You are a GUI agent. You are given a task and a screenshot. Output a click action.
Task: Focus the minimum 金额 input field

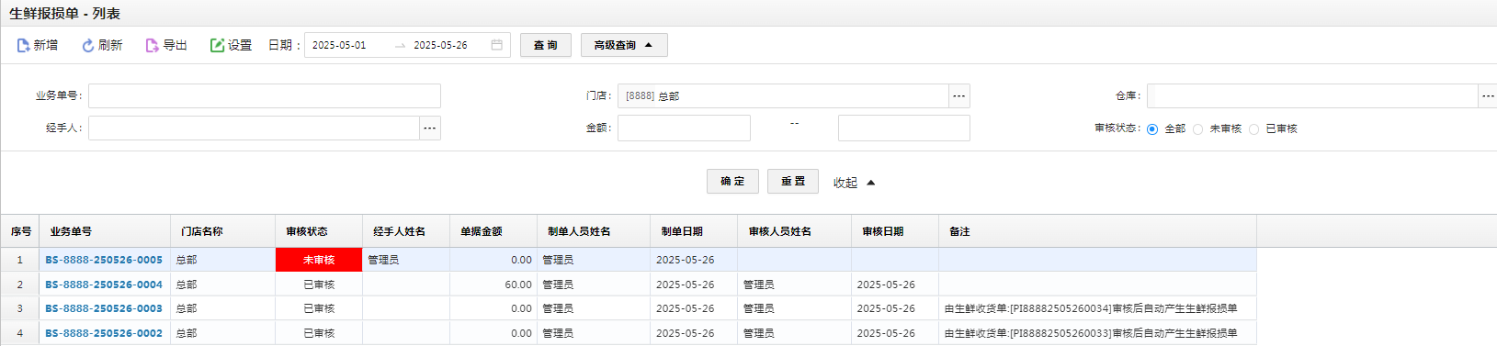coord(684,128)
